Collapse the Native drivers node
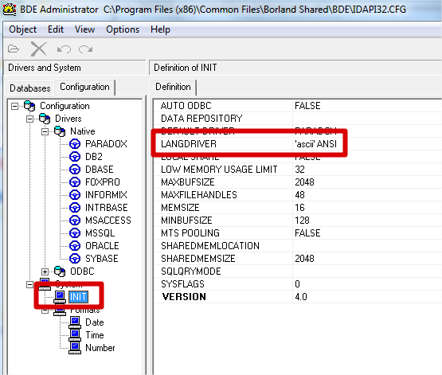The height and width of the screenshot is (375, 442). pos(45,131)
